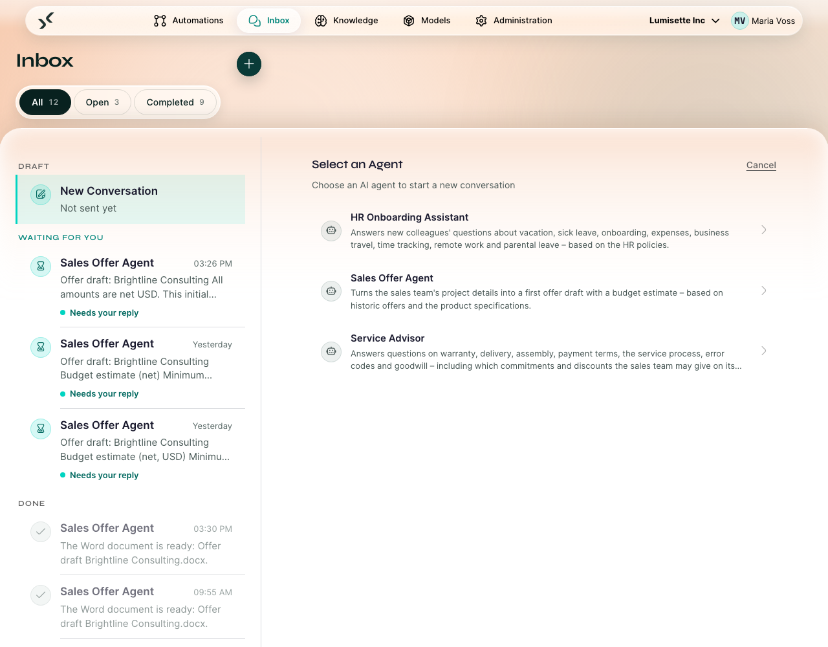The image size is (828, 647).
Task: Open the Administration section
Action: pyautogui.click(x=514, y=21)
